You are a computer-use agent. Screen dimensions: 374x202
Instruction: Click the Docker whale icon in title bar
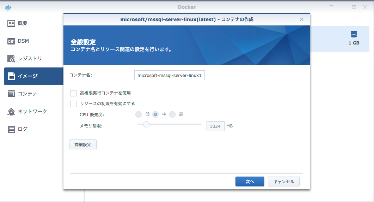point(8,7)
